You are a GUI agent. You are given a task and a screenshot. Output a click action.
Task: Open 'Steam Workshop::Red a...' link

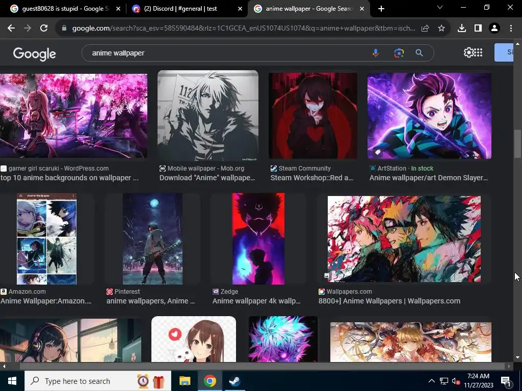pyautogui.click(x=311, y=178)
